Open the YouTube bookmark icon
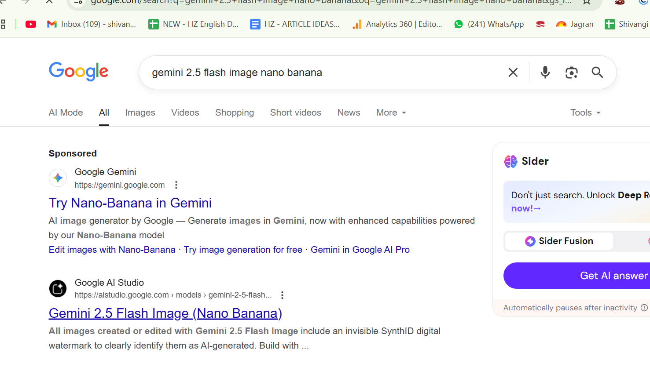650x371 pixels. [31, 24]
